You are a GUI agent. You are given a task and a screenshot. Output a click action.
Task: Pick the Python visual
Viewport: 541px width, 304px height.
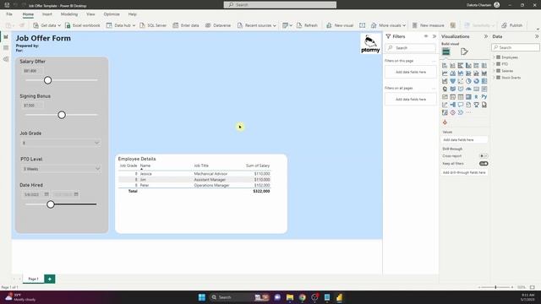[x=484, y=97]
